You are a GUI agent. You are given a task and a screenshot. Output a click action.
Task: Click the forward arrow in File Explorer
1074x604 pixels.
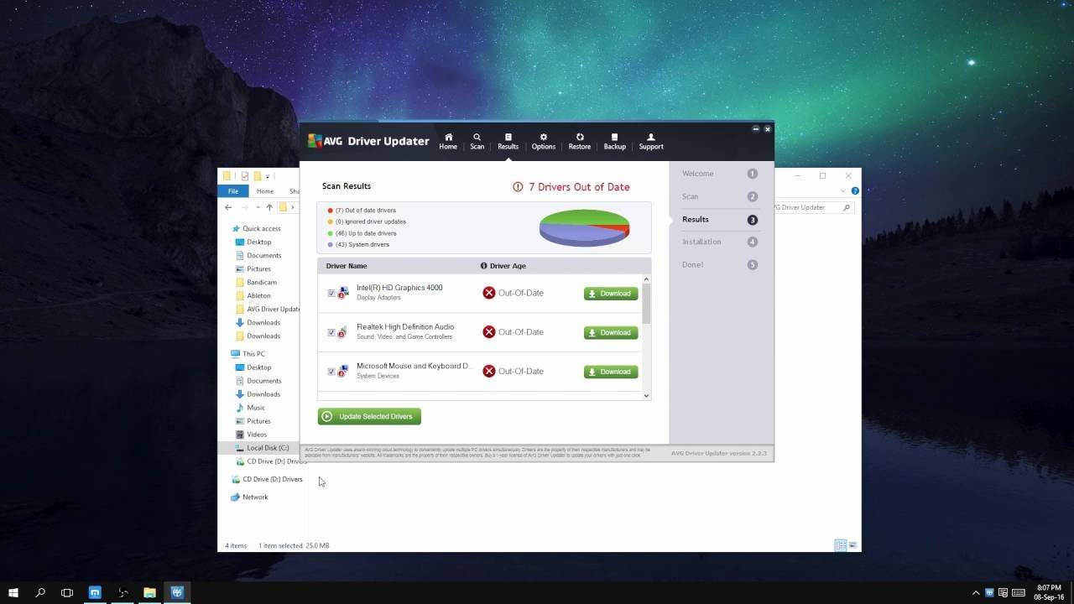pos(245,207)
